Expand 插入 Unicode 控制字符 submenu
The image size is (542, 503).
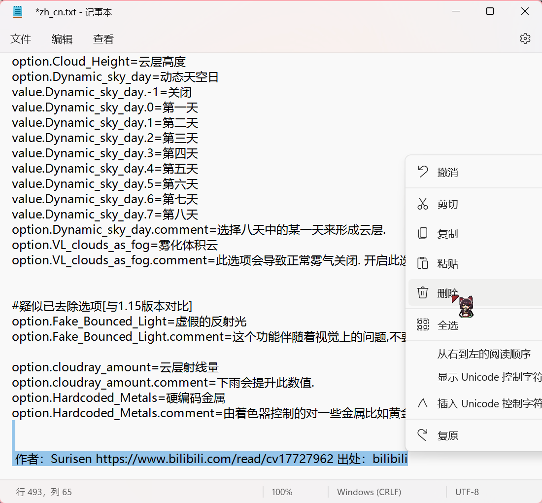475,403
